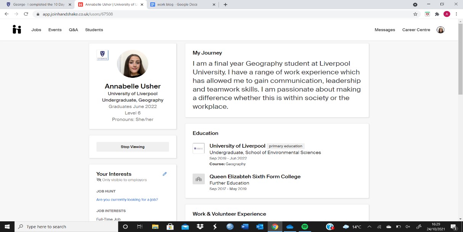
Task: Click the 'Type here to search' box
Action: 66,227
